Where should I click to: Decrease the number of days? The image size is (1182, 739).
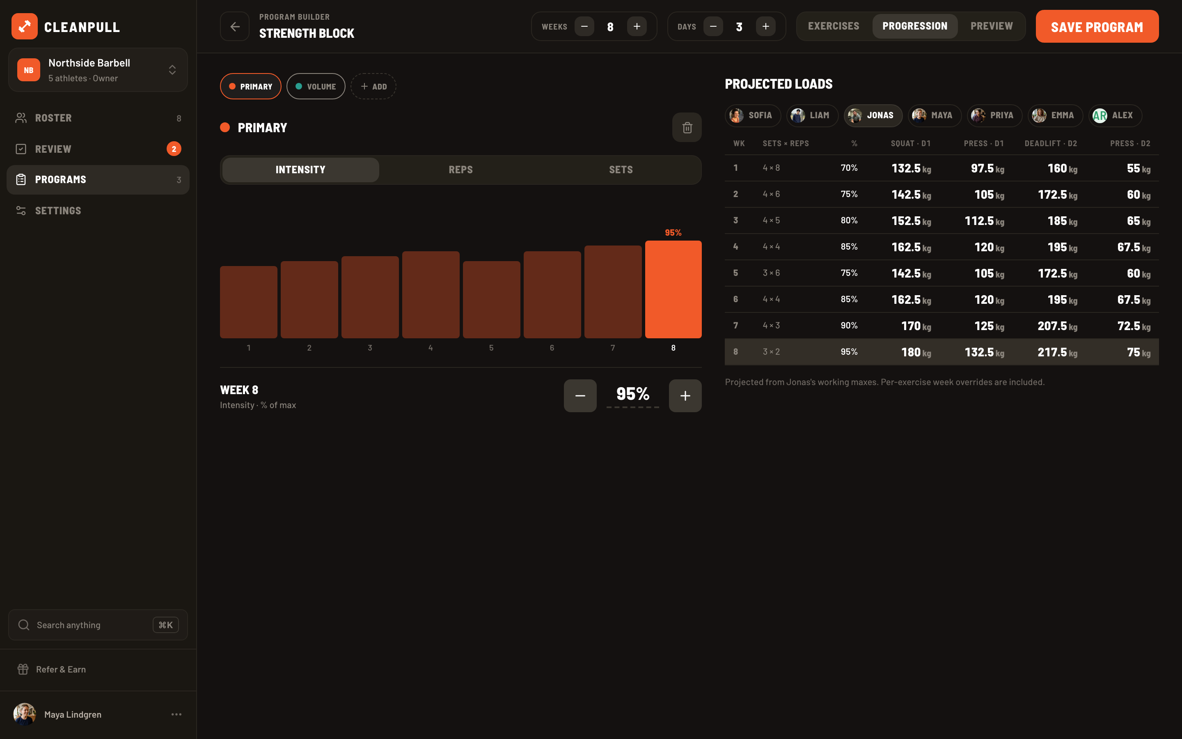[x=713, y=26]
